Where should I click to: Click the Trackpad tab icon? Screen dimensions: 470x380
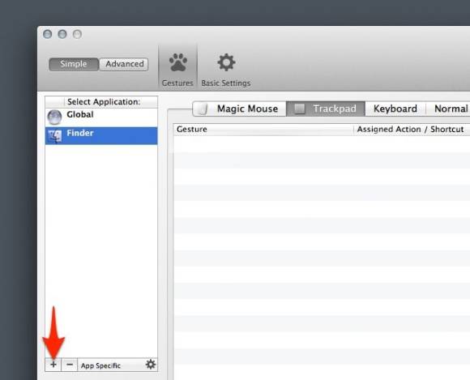pyautogui.click(x=300, y=109)
